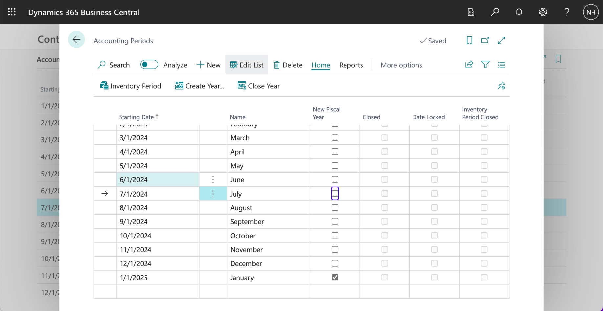Check the Closed box for August
The width and height of the screenshot is (603, 311).
coord(385,208)
